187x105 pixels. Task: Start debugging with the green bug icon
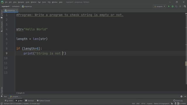point(173,6)
